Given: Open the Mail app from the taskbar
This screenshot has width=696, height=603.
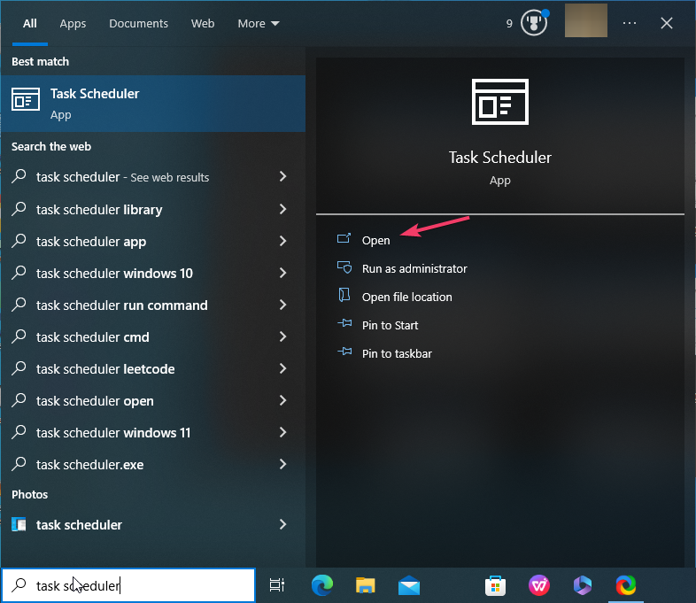Looking at the screenshot, I should pyautogui.click(x=409, y=585).
